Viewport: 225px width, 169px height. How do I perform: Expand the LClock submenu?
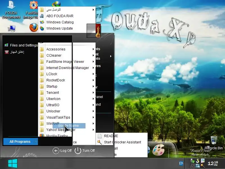(67, 74)
